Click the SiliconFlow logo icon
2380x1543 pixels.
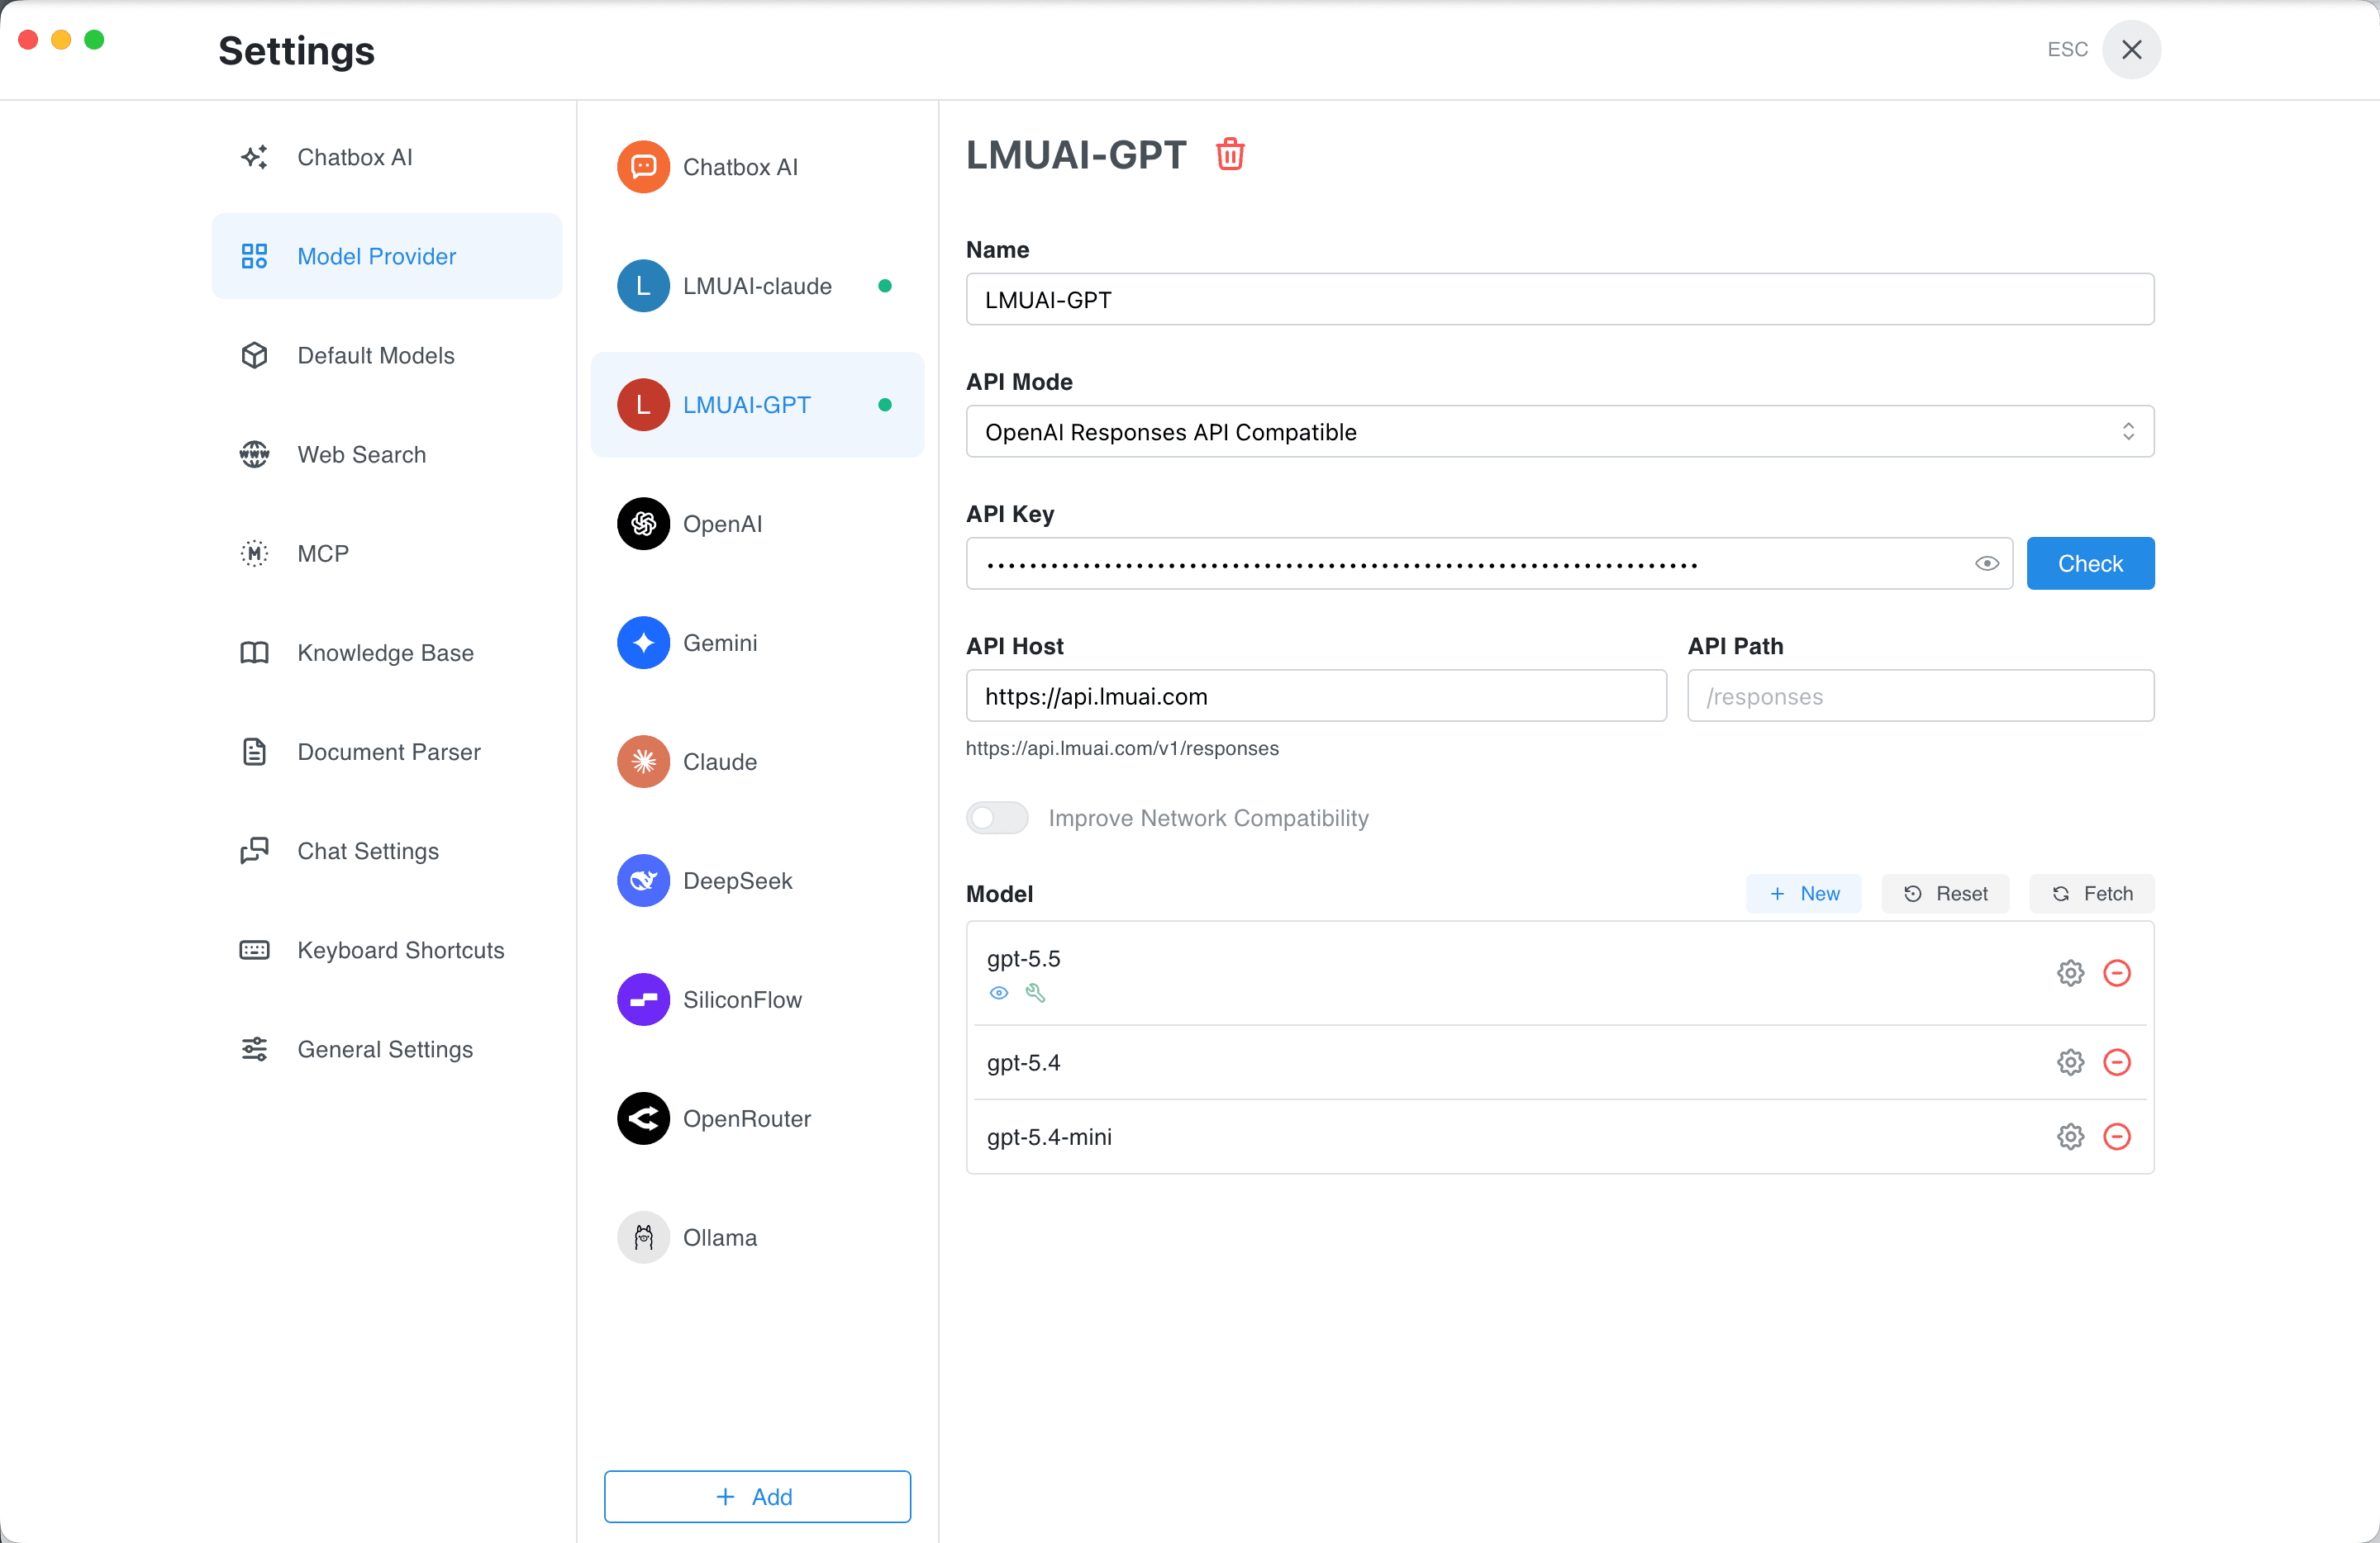click(x=643, y=999)
